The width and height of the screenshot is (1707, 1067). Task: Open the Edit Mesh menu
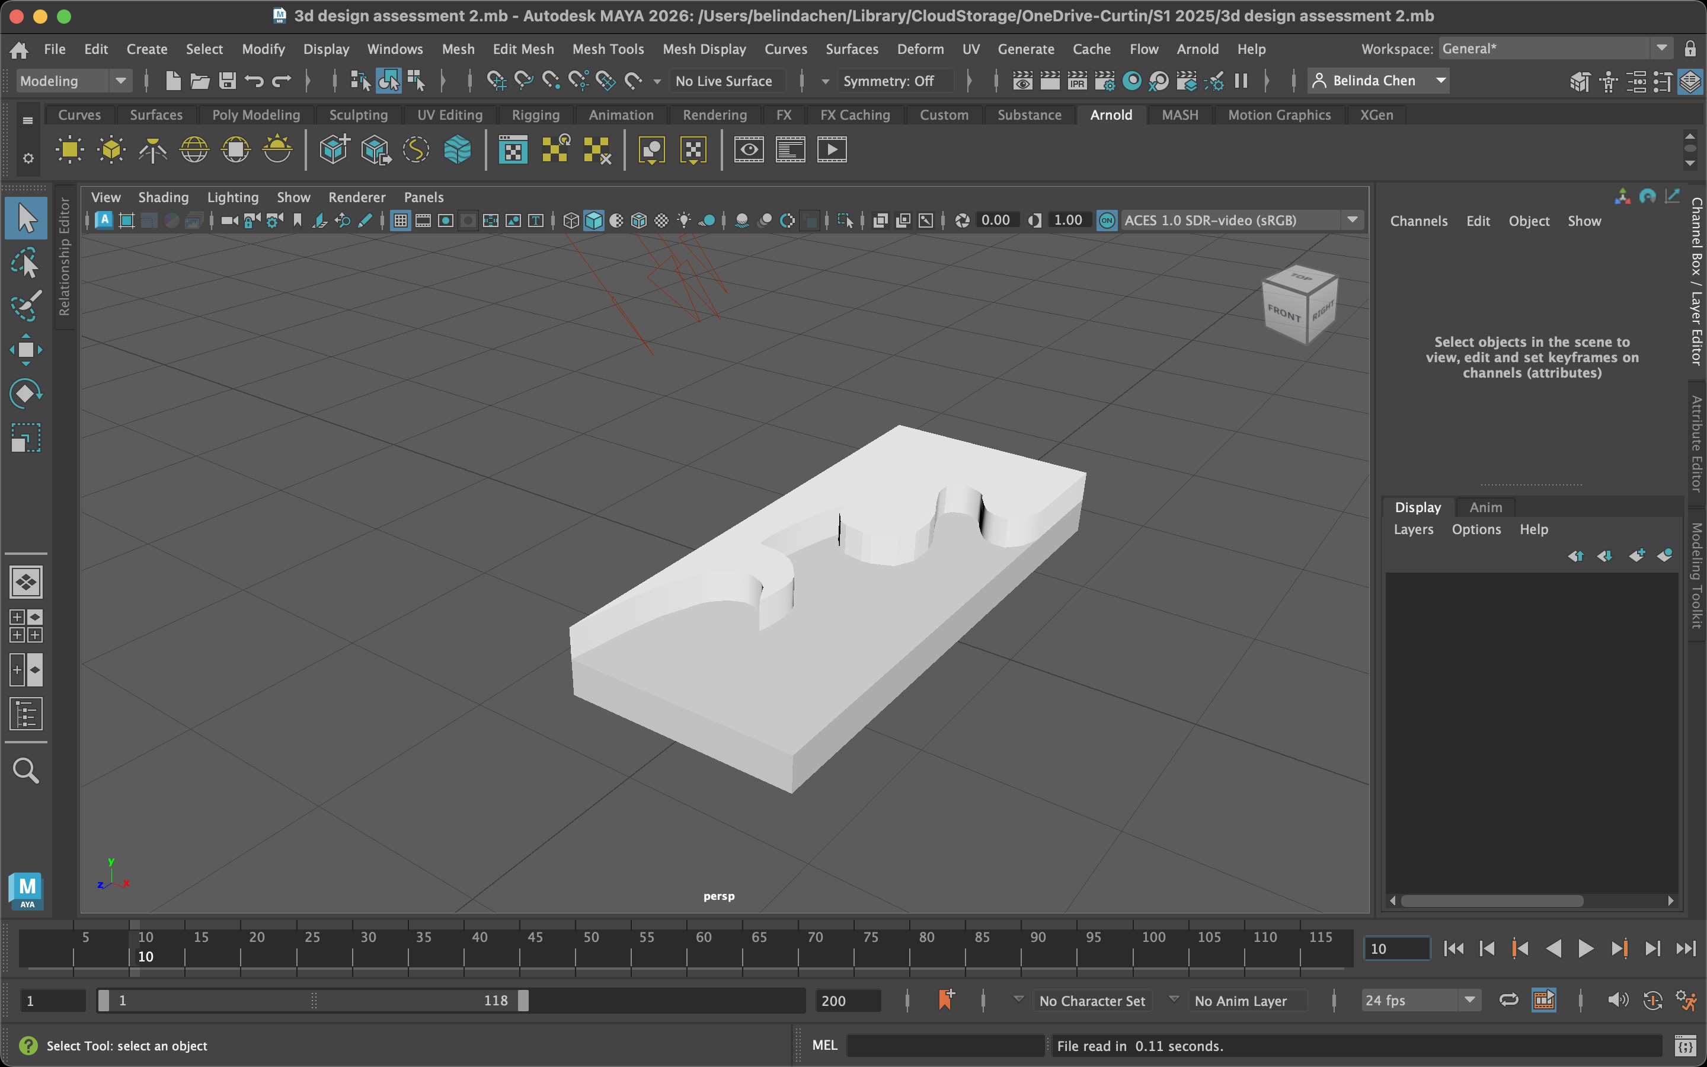coord(523,49)
